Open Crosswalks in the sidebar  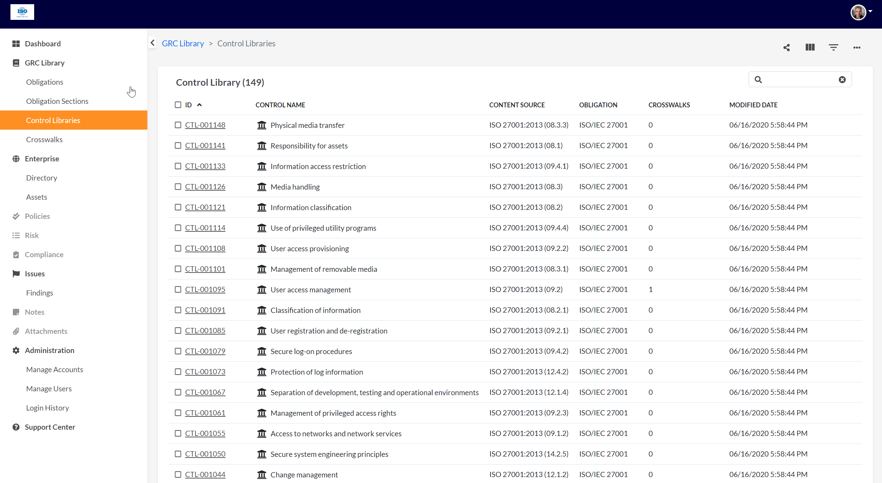click(44, 139)
